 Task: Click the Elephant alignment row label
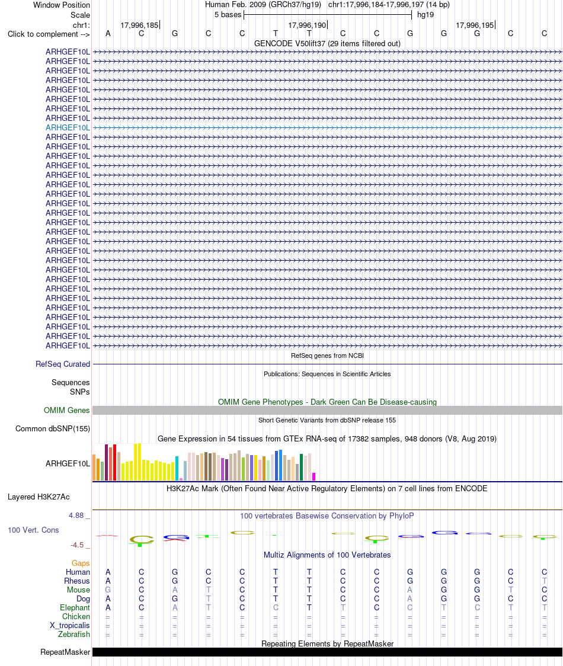click(x=75, y=608)
